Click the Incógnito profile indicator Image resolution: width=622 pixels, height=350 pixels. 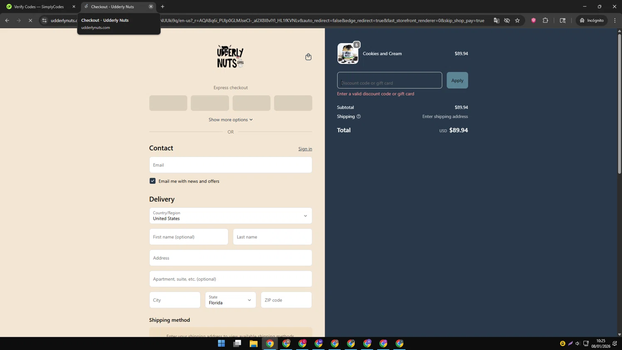coord(592,20)
